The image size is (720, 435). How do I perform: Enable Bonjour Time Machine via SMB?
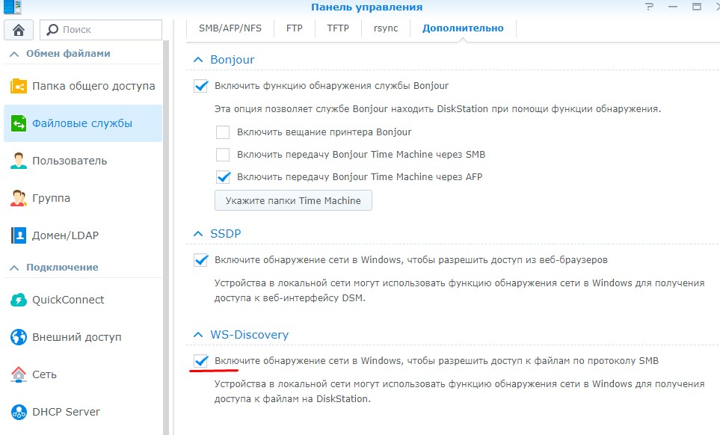click(223, 155)
